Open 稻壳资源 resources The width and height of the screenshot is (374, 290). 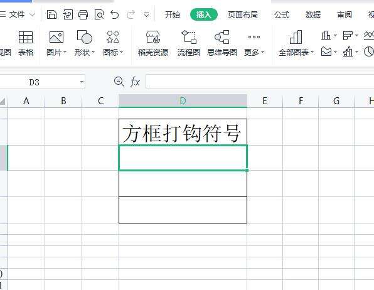pyautogui.click(x=153, y=43)
